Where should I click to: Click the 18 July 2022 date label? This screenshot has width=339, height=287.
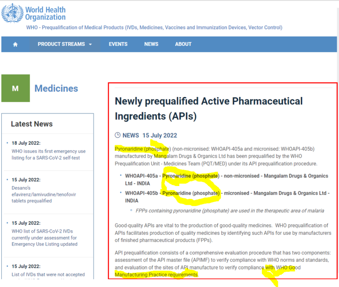[26, 143]
